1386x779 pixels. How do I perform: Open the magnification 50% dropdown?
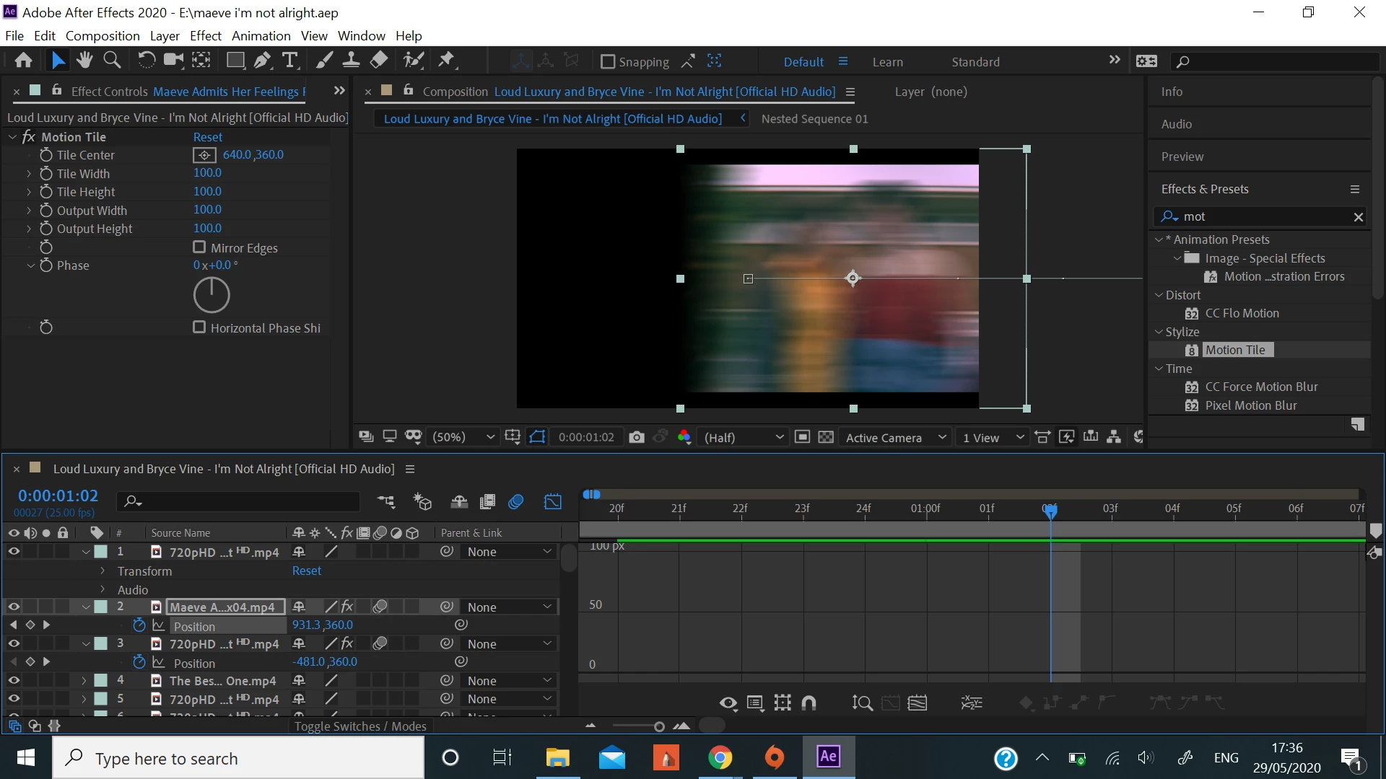463,437
